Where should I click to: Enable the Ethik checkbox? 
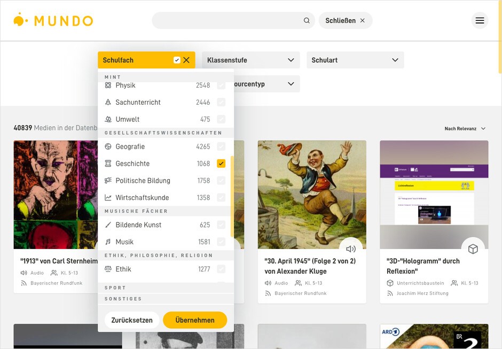[x=221, y=269]
